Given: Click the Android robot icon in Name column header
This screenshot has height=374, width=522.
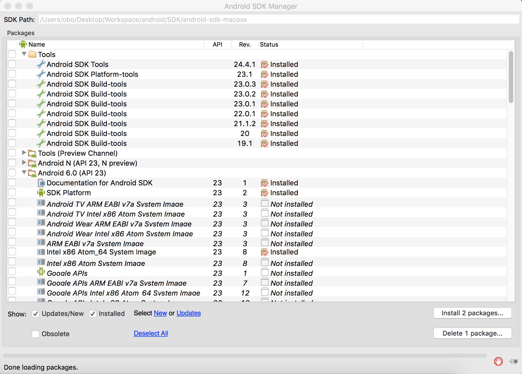Looking at the screenshot, I should (23, 44).
